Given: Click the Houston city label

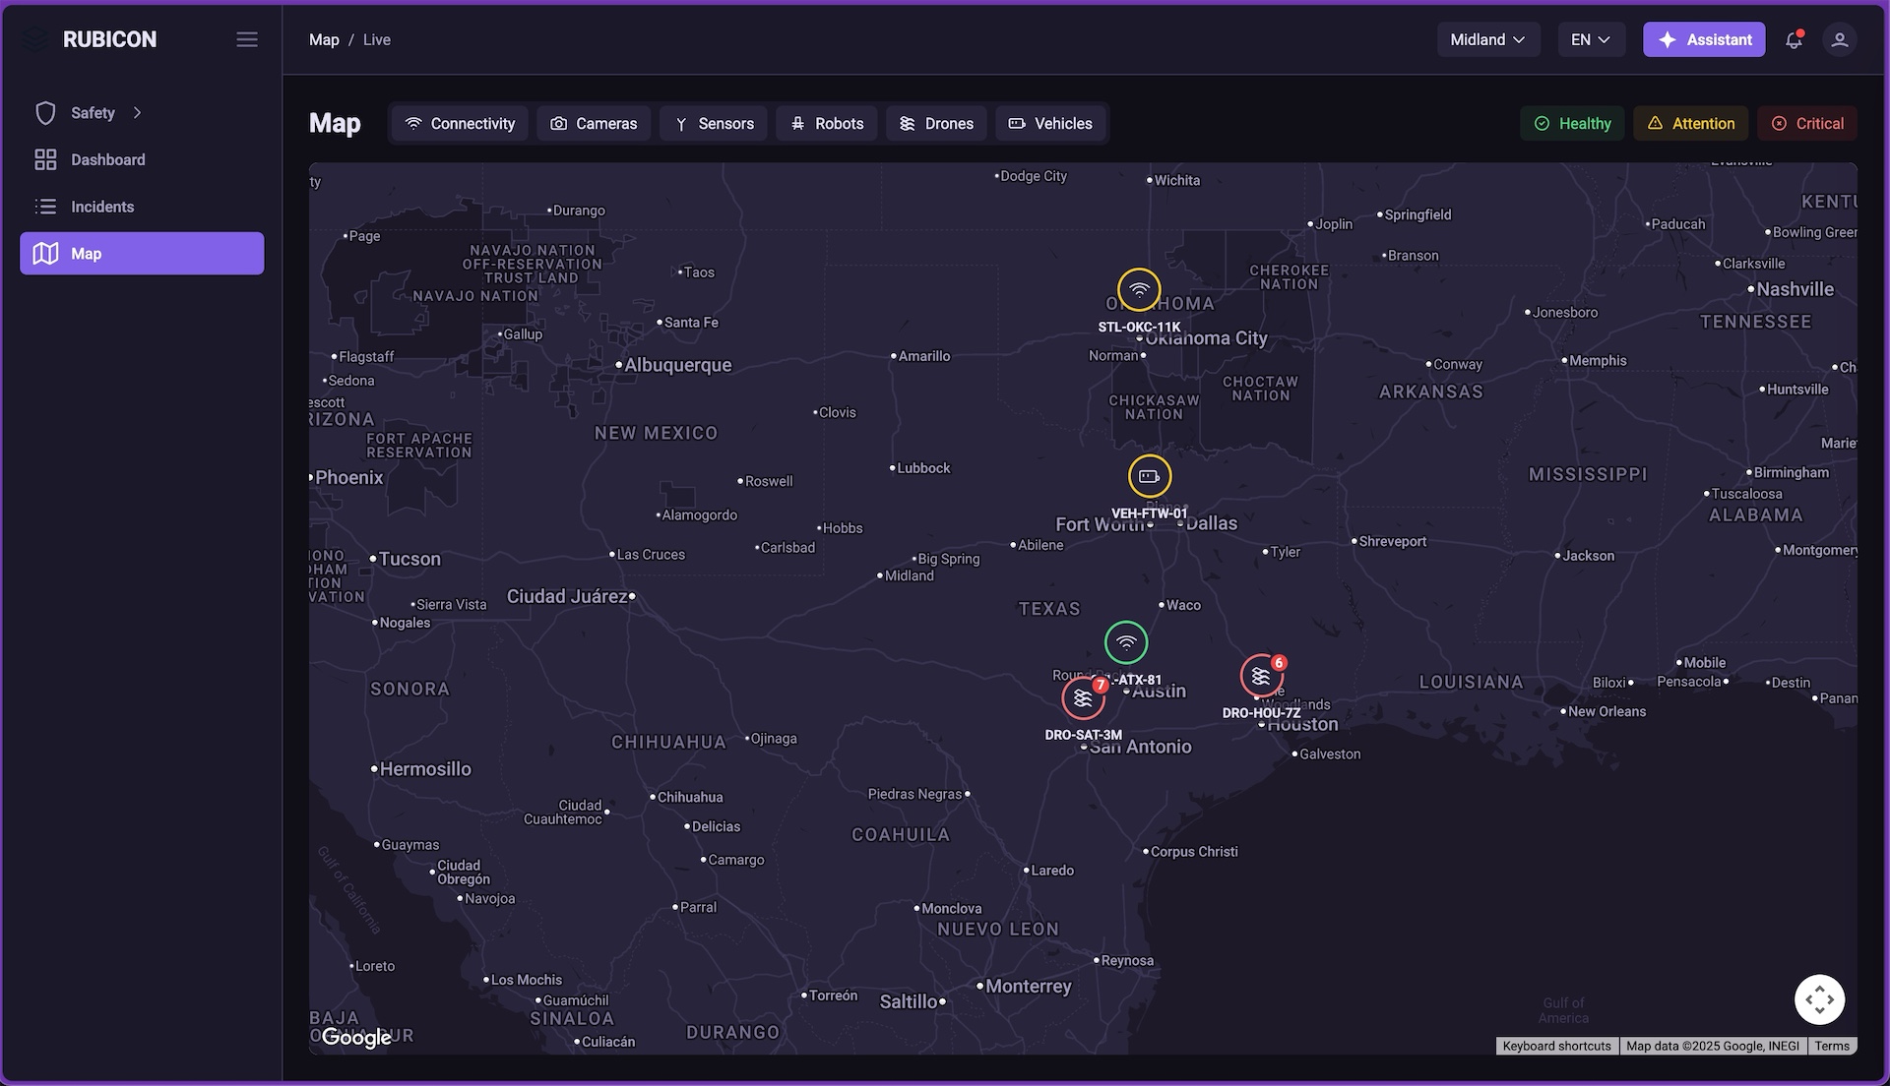Looking at the screenshot, I should (x=1302, y=724).
